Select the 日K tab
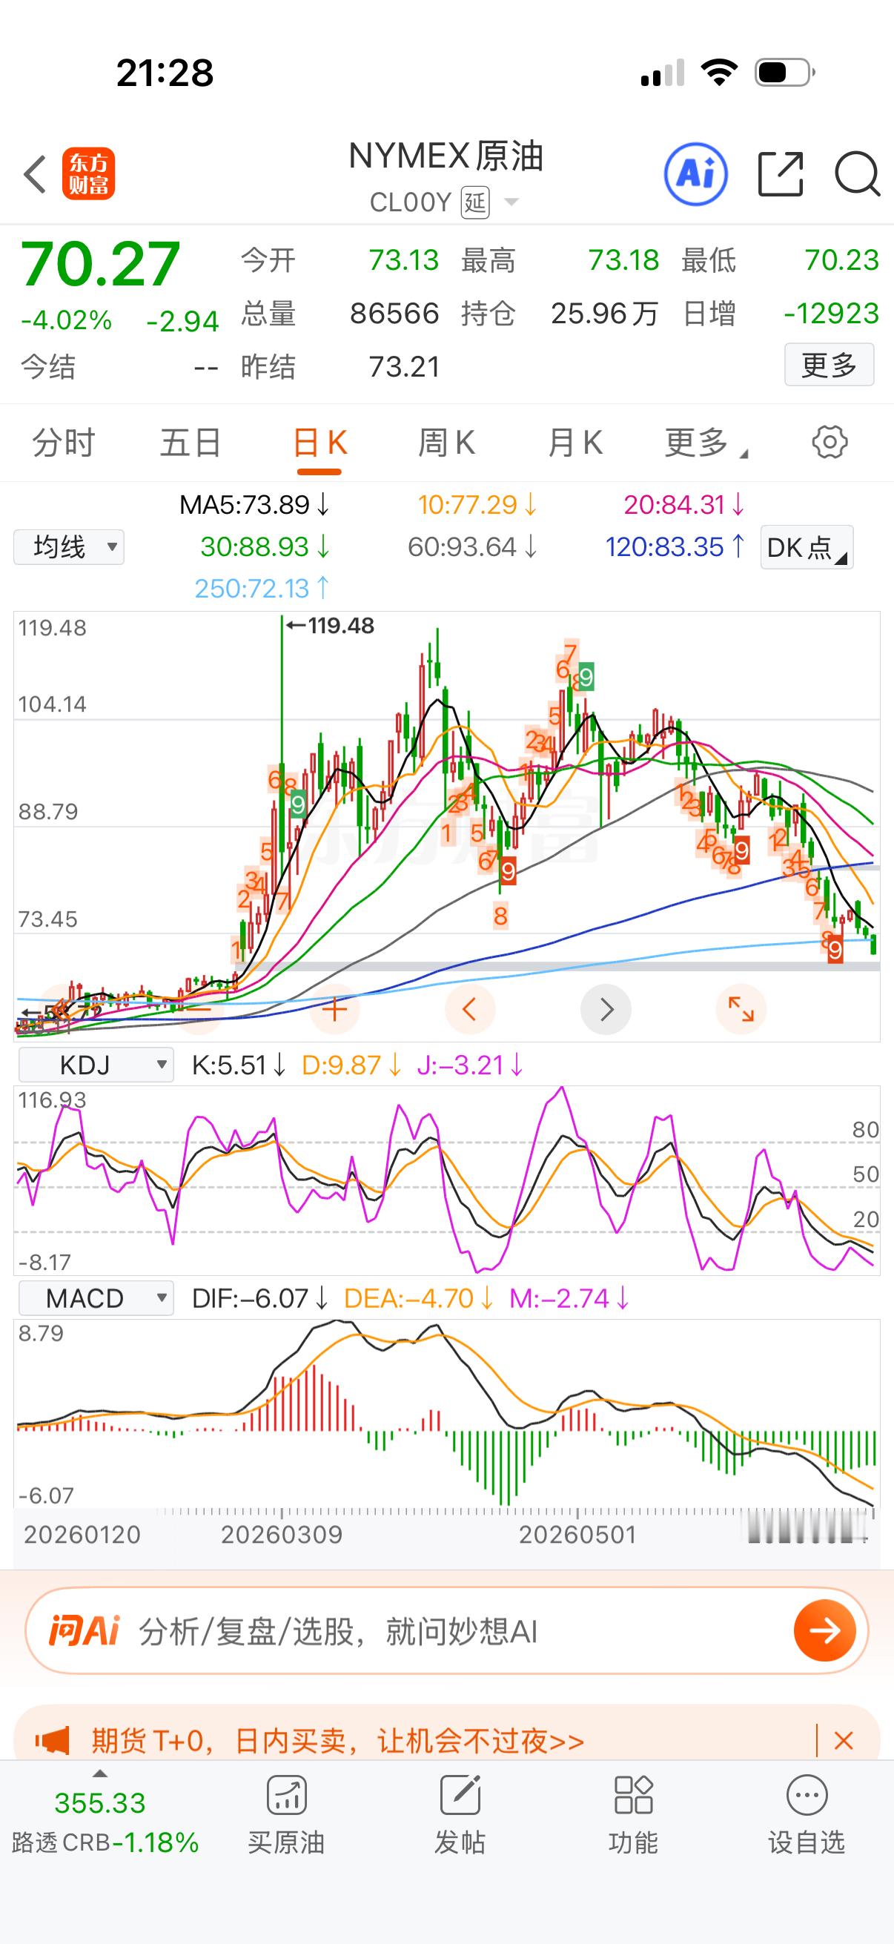This screenshot has width=894, height=1944. coord(320,443)
